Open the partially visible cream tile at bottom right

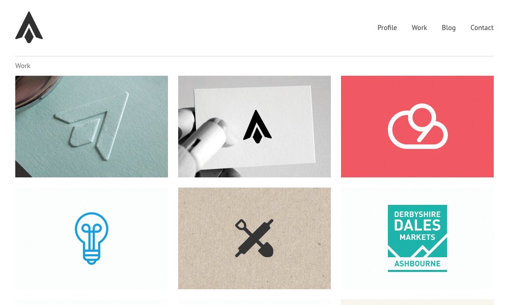pyautogui.click(x=417, y=302)
